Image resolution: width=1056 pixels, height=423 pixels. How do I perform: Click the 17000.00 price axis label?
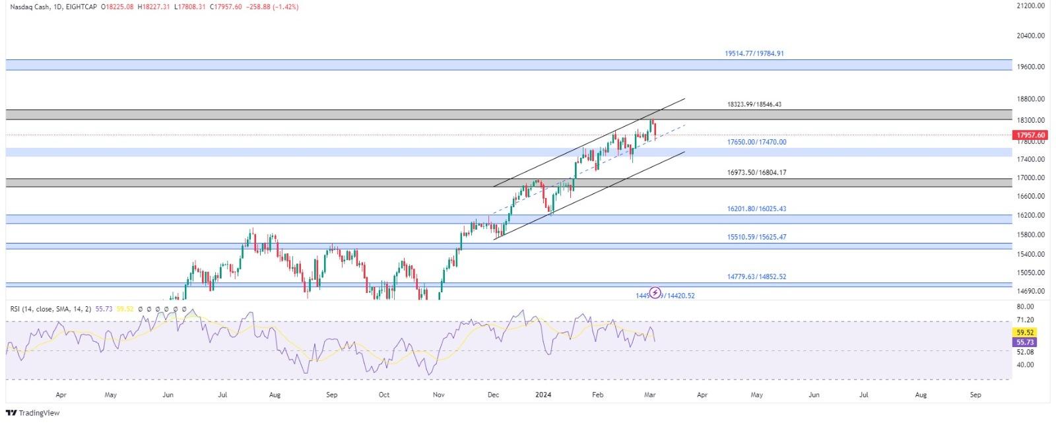click(1031, 178)
